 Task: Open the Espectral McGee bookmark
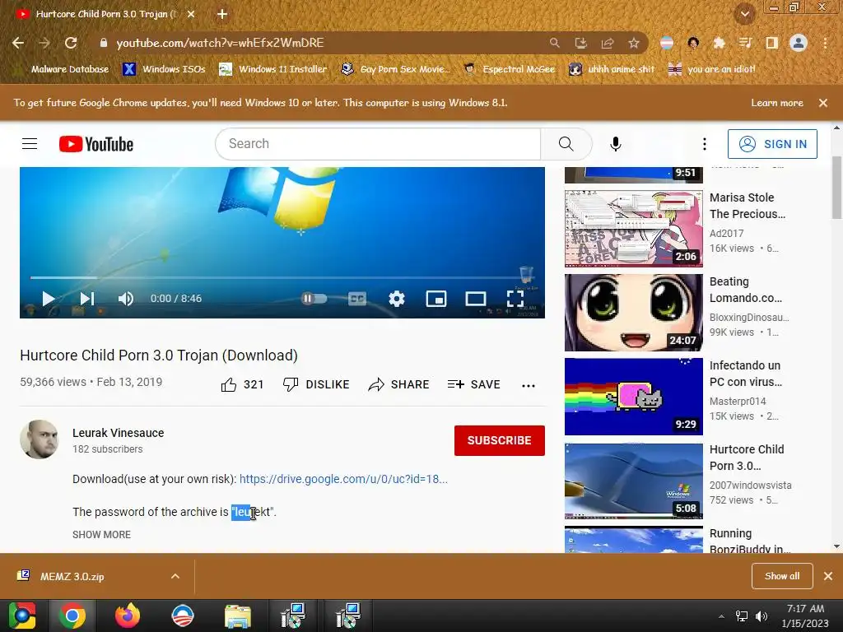tap(509, 69)
